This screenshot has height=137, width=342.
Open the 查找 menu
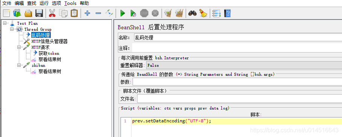[32, 3]
